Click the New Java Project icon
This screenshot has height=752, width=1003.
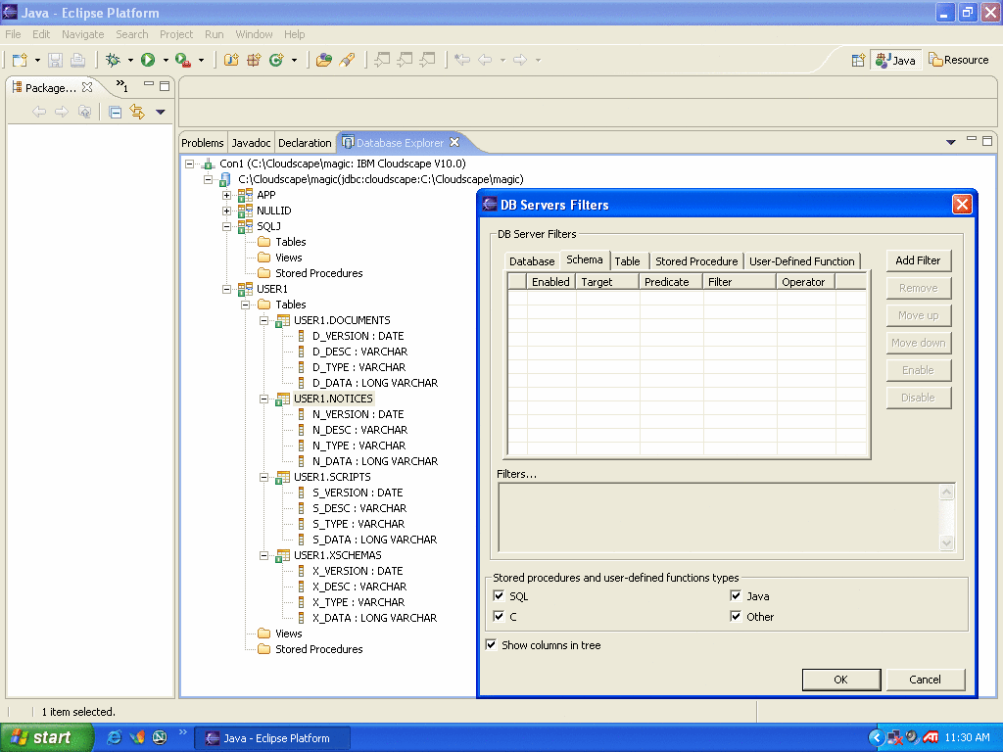pyautogui.click(x=231, y=60)
